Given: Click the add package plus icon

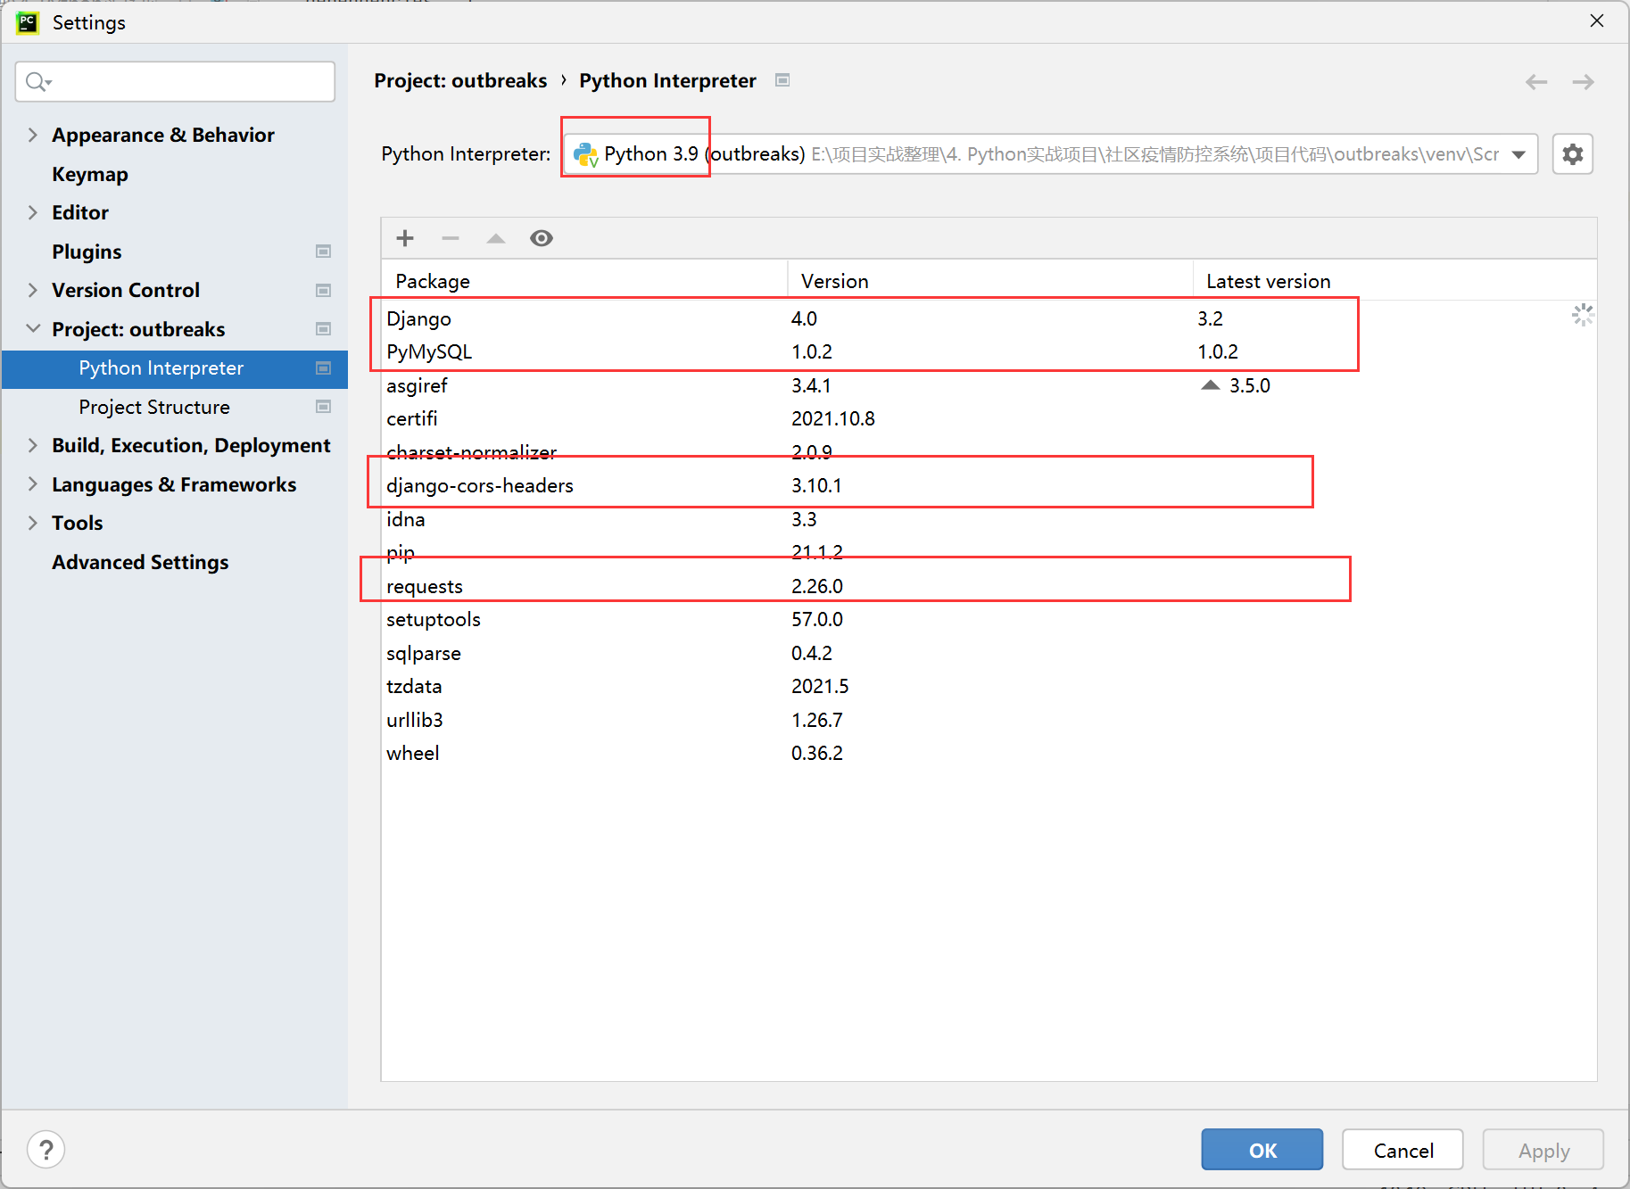Looking at the screenshot, I should coord(405,238).
